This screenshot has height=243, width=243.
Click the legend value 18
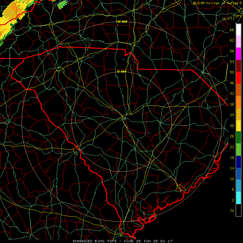[x=232, y=158]
